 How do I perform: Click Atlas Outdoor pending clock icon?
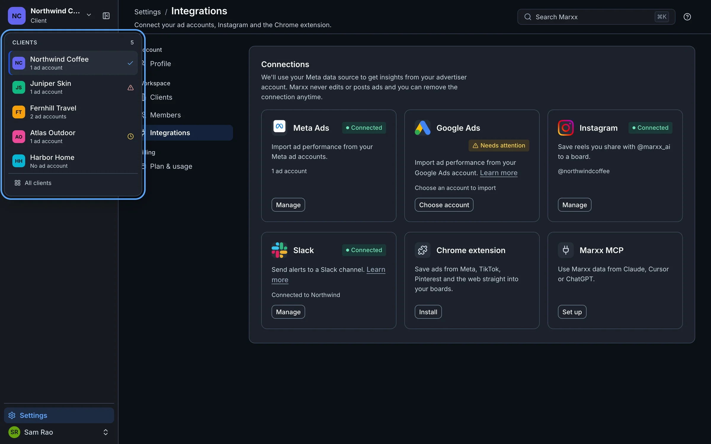click(130, 136)
